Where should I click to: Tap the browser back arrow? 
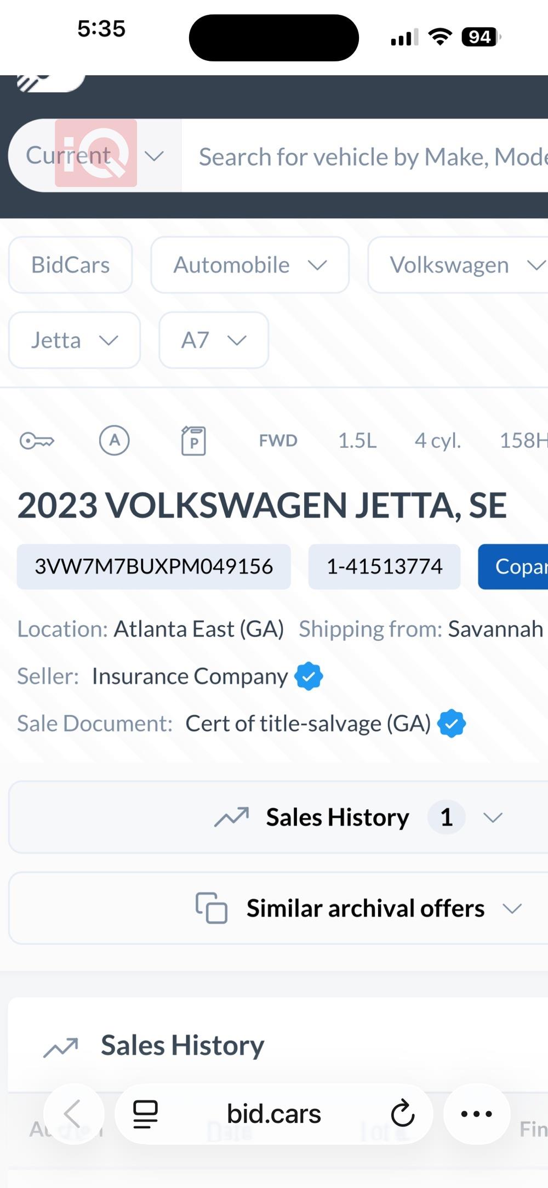point(73,1113)
